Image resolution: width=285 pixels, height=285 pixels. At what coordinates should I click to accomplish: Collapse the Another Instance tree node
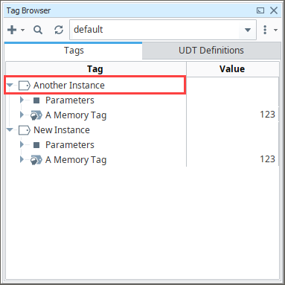(x=10, y=85)
